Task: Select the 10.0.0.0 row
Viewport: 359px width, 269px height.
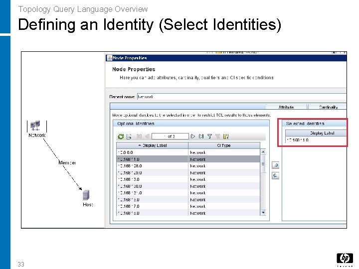Action: (188, 152)
